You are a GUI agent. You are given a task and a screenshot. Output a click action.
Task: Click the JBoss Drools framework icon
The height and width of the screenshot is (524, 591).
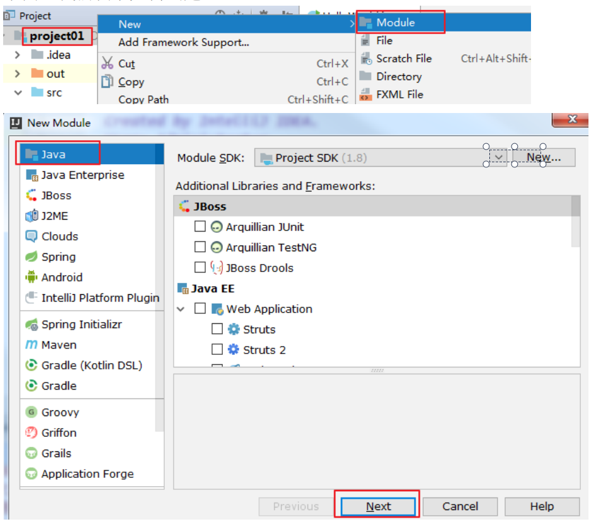217,268
